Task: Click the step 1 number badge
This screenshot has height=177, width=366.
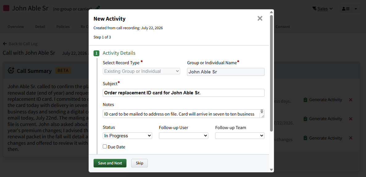Action: pos(96,53)
